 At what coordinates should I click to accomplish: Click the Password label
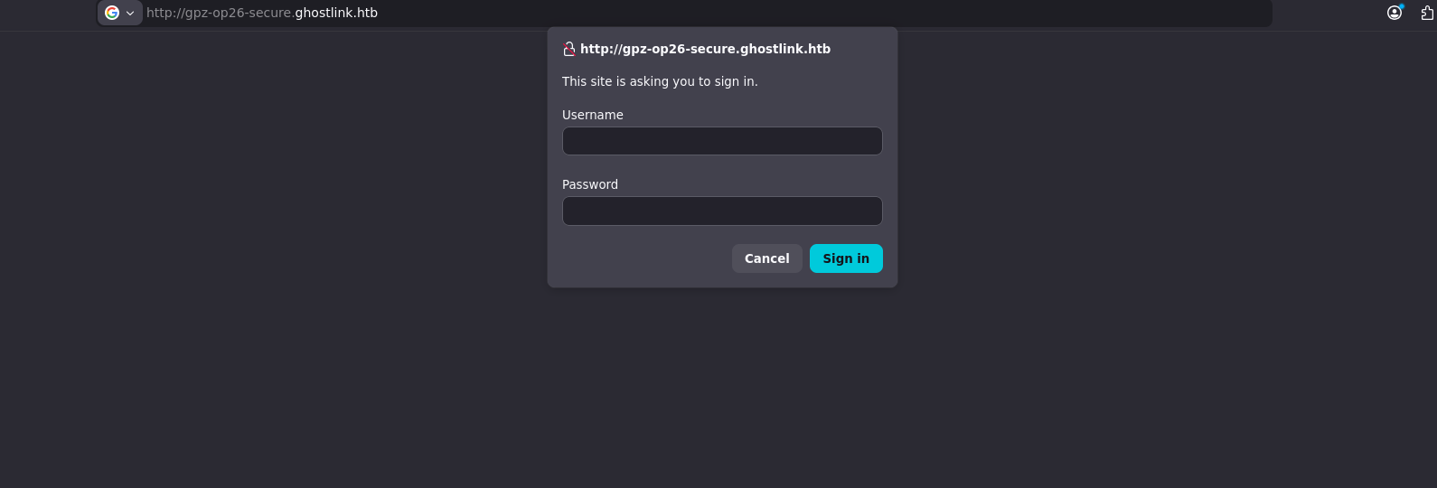[590, 184]
